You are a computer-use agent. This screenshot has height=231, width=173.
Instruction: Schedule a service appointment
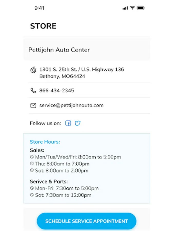click(x=87, y=221)
